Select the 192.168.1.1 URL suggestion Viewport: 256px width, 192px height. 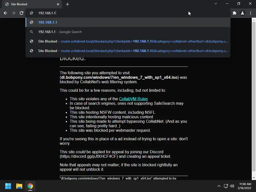click(x=128, y=22)
